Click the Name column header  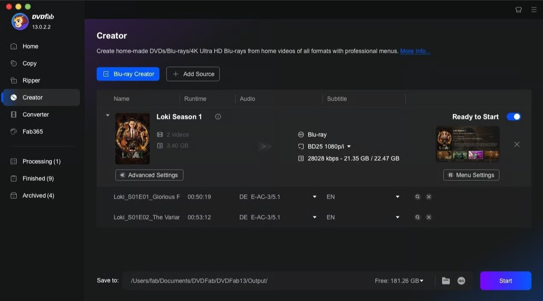coord(121,98)
